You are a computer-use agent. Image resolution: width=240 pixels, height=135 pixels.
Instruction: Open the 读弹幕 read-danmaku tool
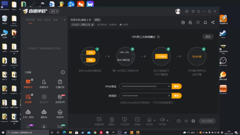coord(28,99)
